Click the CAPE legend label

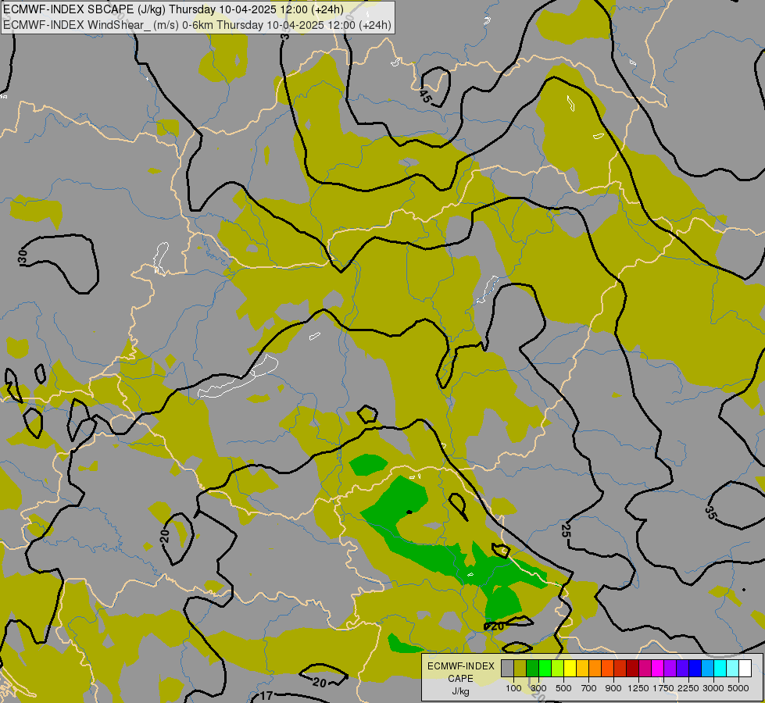[x=460, y=679]
